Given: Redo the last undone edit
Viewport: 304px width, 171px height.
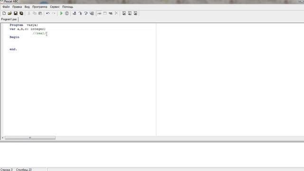Looking at the screenshot, I should [x=54, y=13].
